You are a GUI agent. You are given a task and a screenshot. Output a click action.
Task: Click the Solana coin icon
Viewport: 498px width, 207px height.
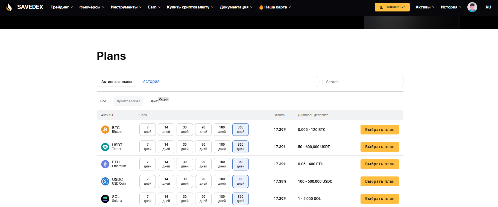tap(105, 199)
